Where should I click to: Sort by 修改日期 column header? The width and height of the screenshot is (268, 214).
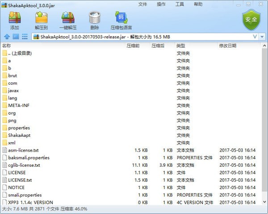coord(228,45)
